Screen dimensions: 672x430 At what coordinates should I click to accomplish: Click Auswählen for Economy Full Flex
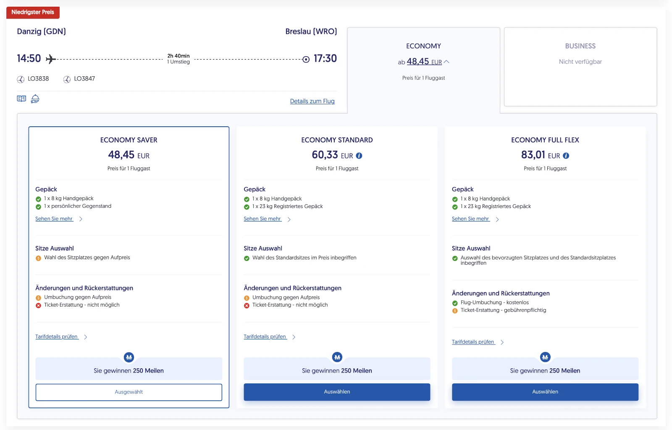coord(545,392)
